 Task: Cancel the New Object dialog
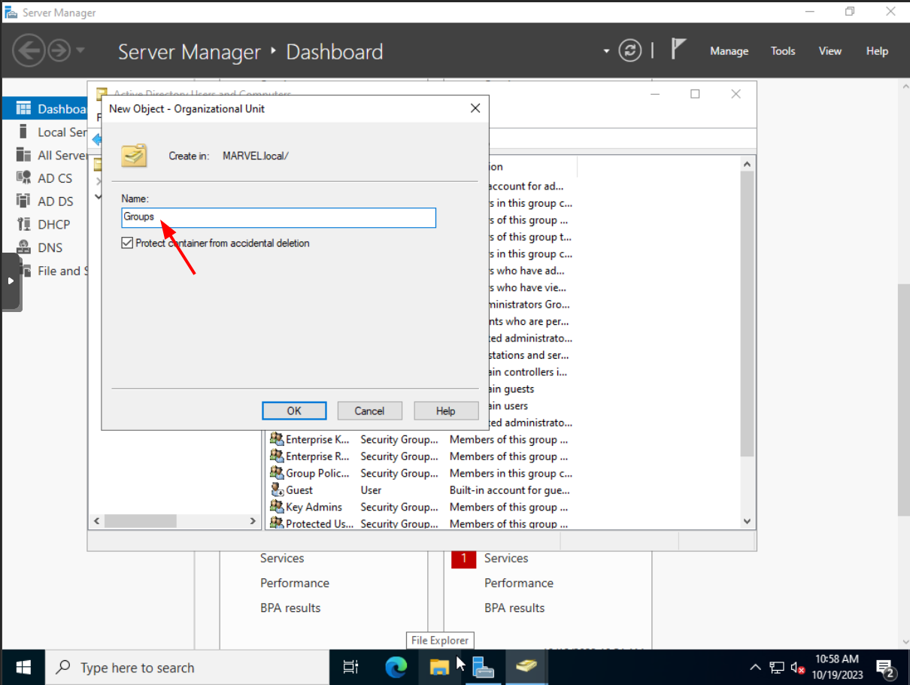[369, 411]
